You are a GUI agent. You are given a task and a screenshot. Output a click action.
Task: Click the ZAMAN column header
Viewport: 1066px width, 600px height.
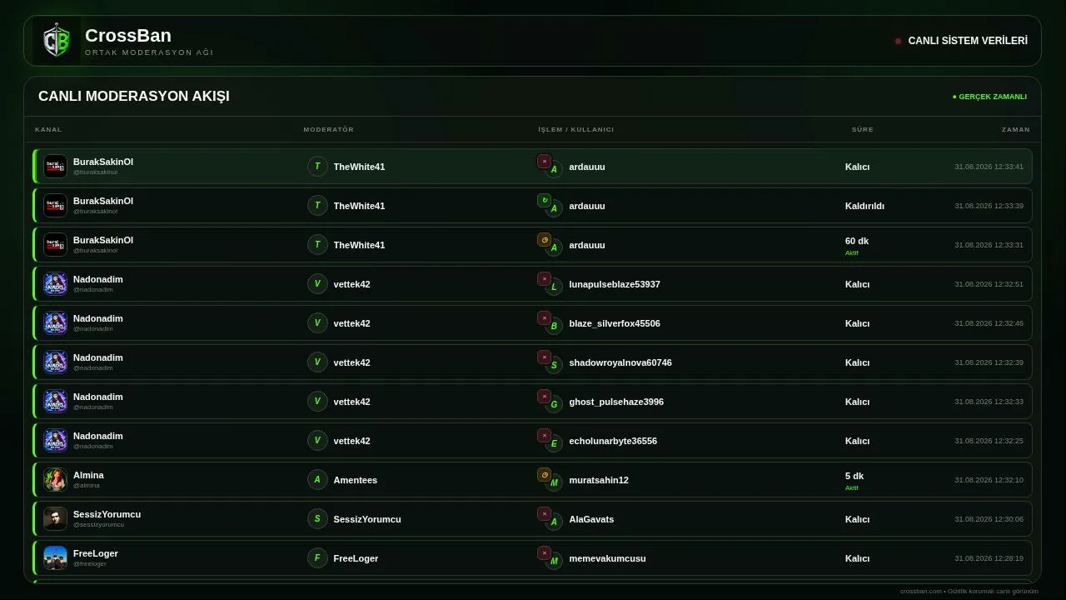pyautogui.click(x=1015, y=130)
